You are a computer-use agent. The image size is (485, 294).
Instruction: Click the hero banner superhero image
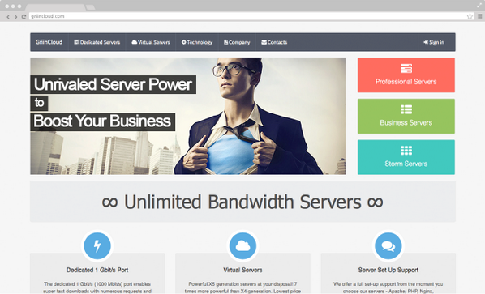tap(188, 116)
